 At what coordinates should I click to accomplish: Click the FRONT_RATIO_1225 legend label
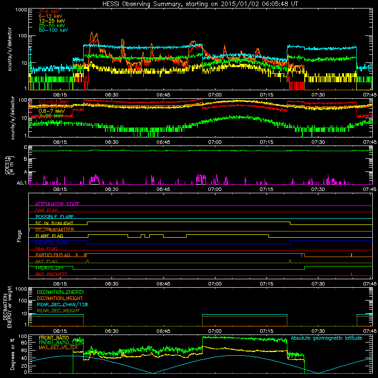61,343
